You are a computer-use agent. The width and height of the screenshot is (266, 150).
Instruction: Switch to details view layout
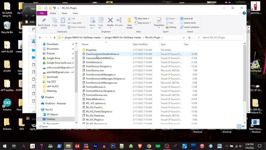239,126
